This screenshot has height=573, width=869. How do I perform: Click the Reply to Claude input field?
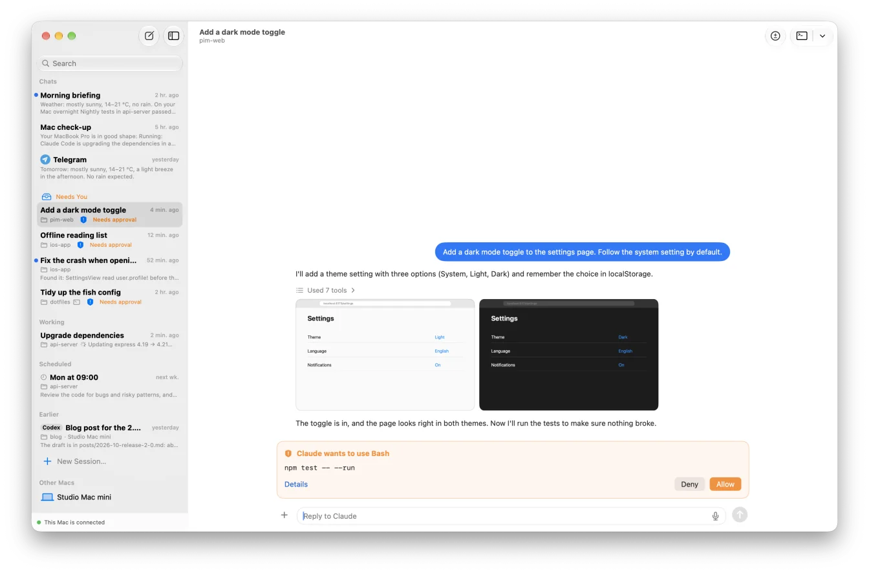coord(511,516)
